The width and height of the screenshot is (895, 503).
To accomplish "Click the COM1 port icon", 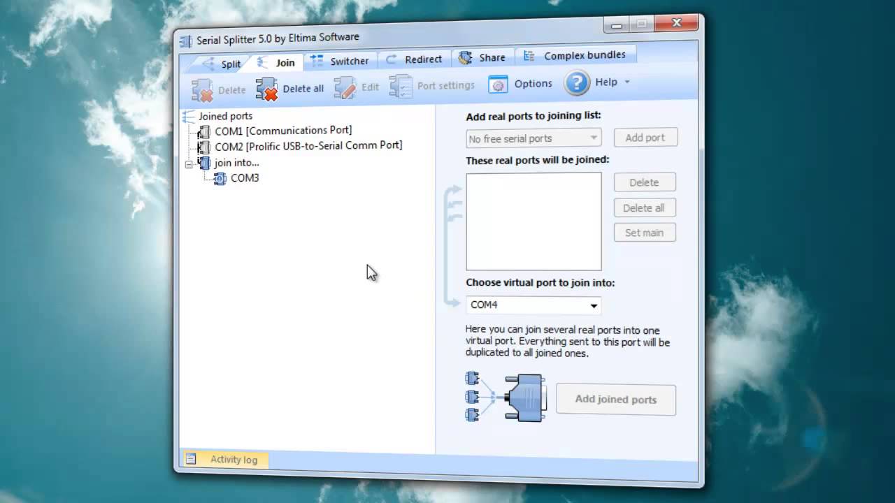I will [x=203, y=131].
